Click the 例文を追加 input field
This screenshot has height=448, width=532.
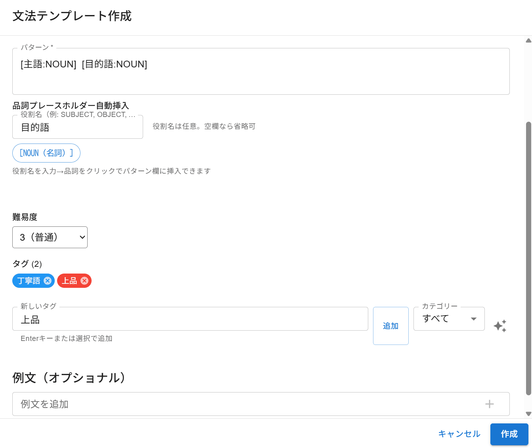pos(246,404)
